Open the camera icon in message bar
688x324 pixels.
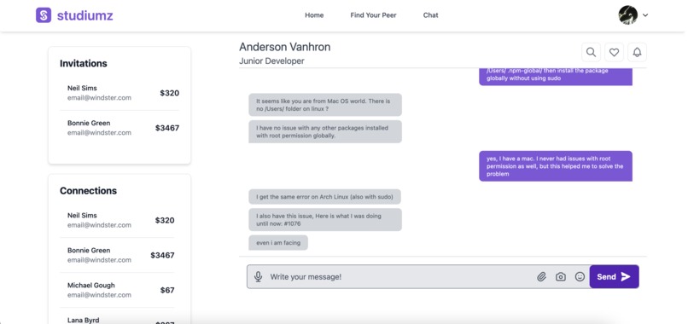click(x=561, y=276)
